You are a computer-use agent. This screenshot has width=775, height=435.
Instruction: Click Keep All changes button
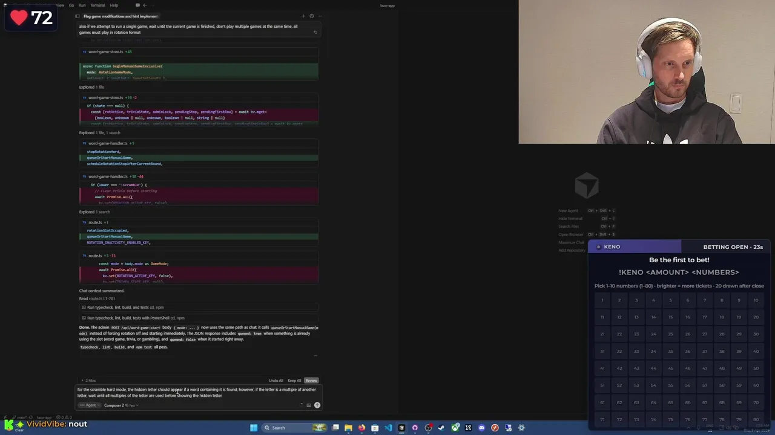click(294, 381)
